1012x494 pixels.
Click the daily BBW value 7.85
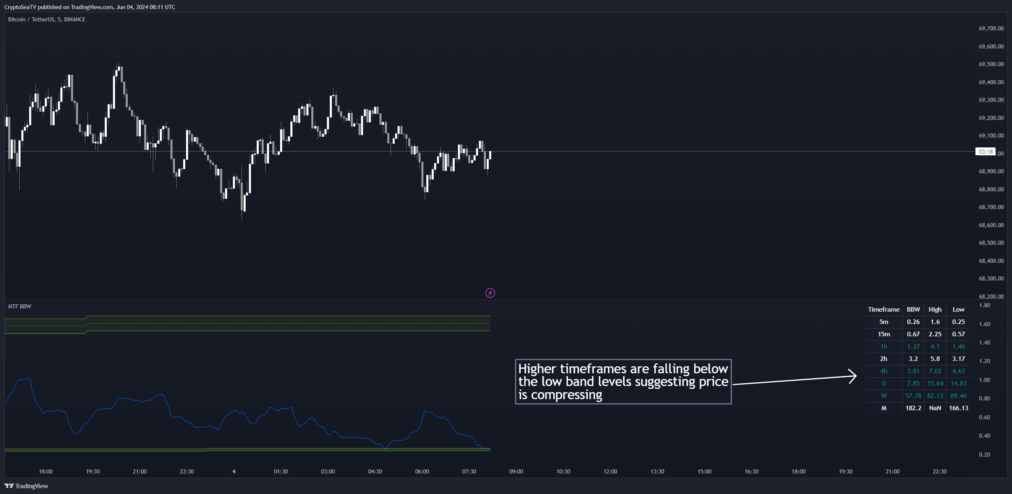[913, 384]
